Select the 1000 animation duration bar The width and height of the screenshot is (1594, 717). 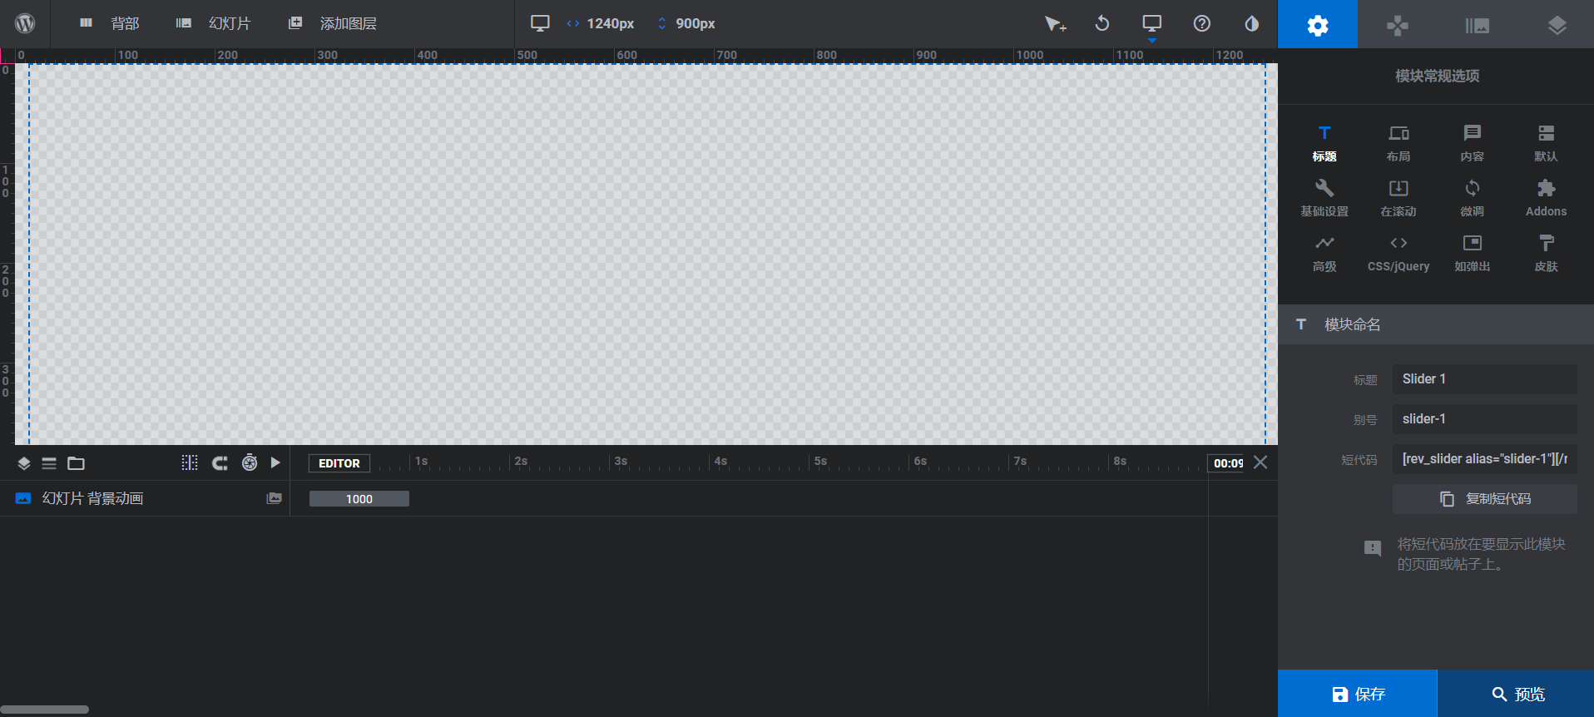click(359, 499)
